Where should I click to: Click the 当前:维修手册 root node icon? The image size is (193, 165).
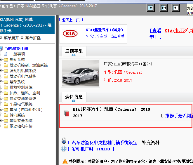click(1, 48)
